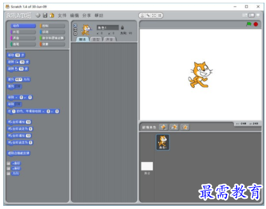This screenshot has width=266, height=209.
Task: Paint a new sprite
Action: coord(163,127)
